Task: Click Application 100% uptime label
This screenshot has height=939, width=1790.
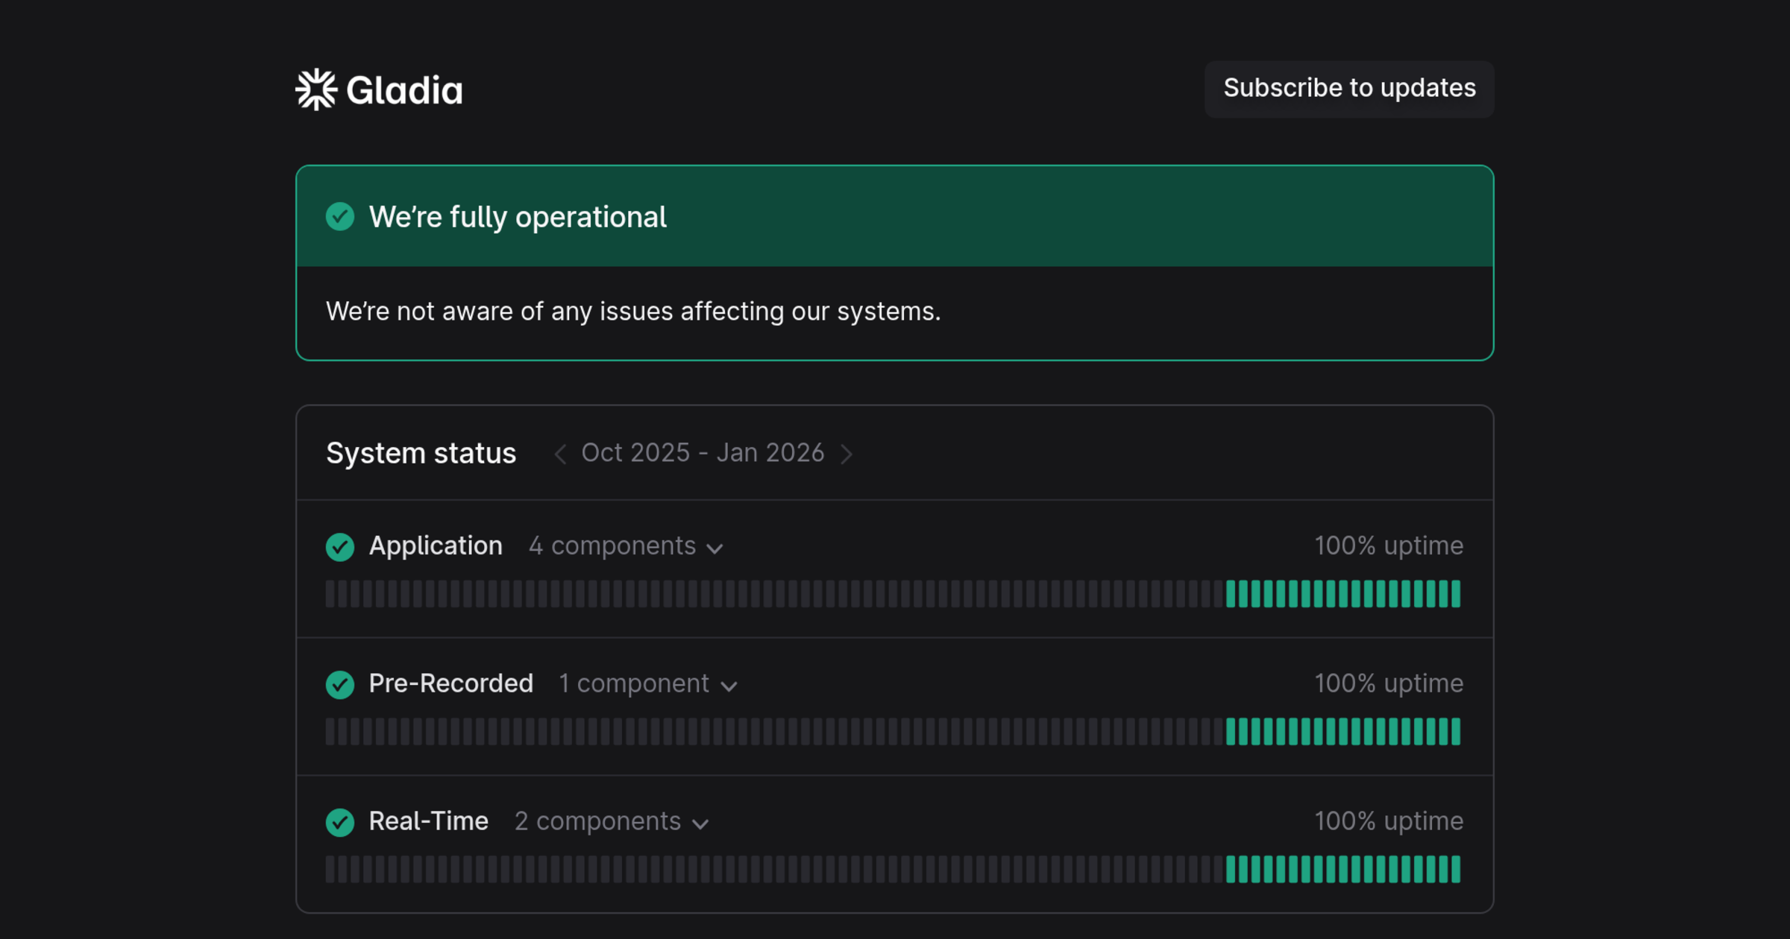Action: tap(1388, 546)
